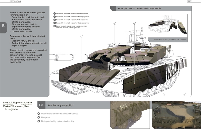Image resolution: width=201 pixels, height=135 pixels.
Task: Open the camouflaged tank hull photo thumbnail
Action: 176,115
